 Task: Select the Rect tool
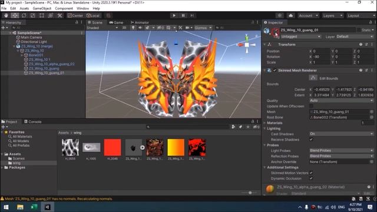42,16
